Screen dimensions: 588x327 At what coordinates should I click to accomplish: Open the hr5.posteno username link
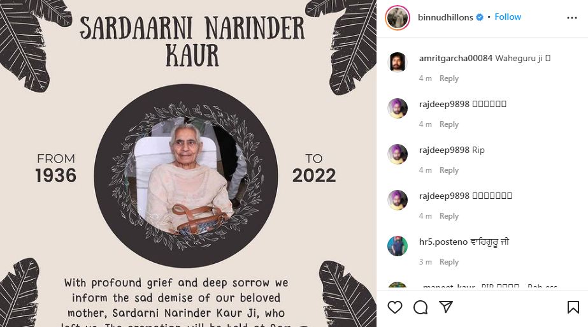[443, 242]
